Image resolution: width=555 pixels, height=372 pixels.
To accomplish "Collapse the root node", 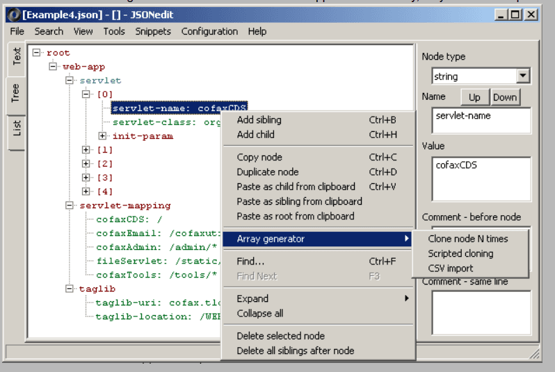I will [36, 53].
